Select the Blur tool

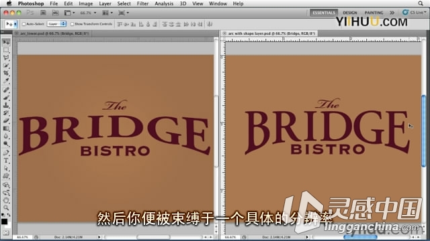click(x=6, y=136)
